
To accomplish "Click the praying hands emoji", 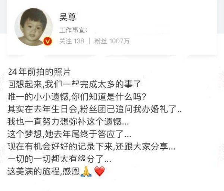I will (x=86, y=172).
